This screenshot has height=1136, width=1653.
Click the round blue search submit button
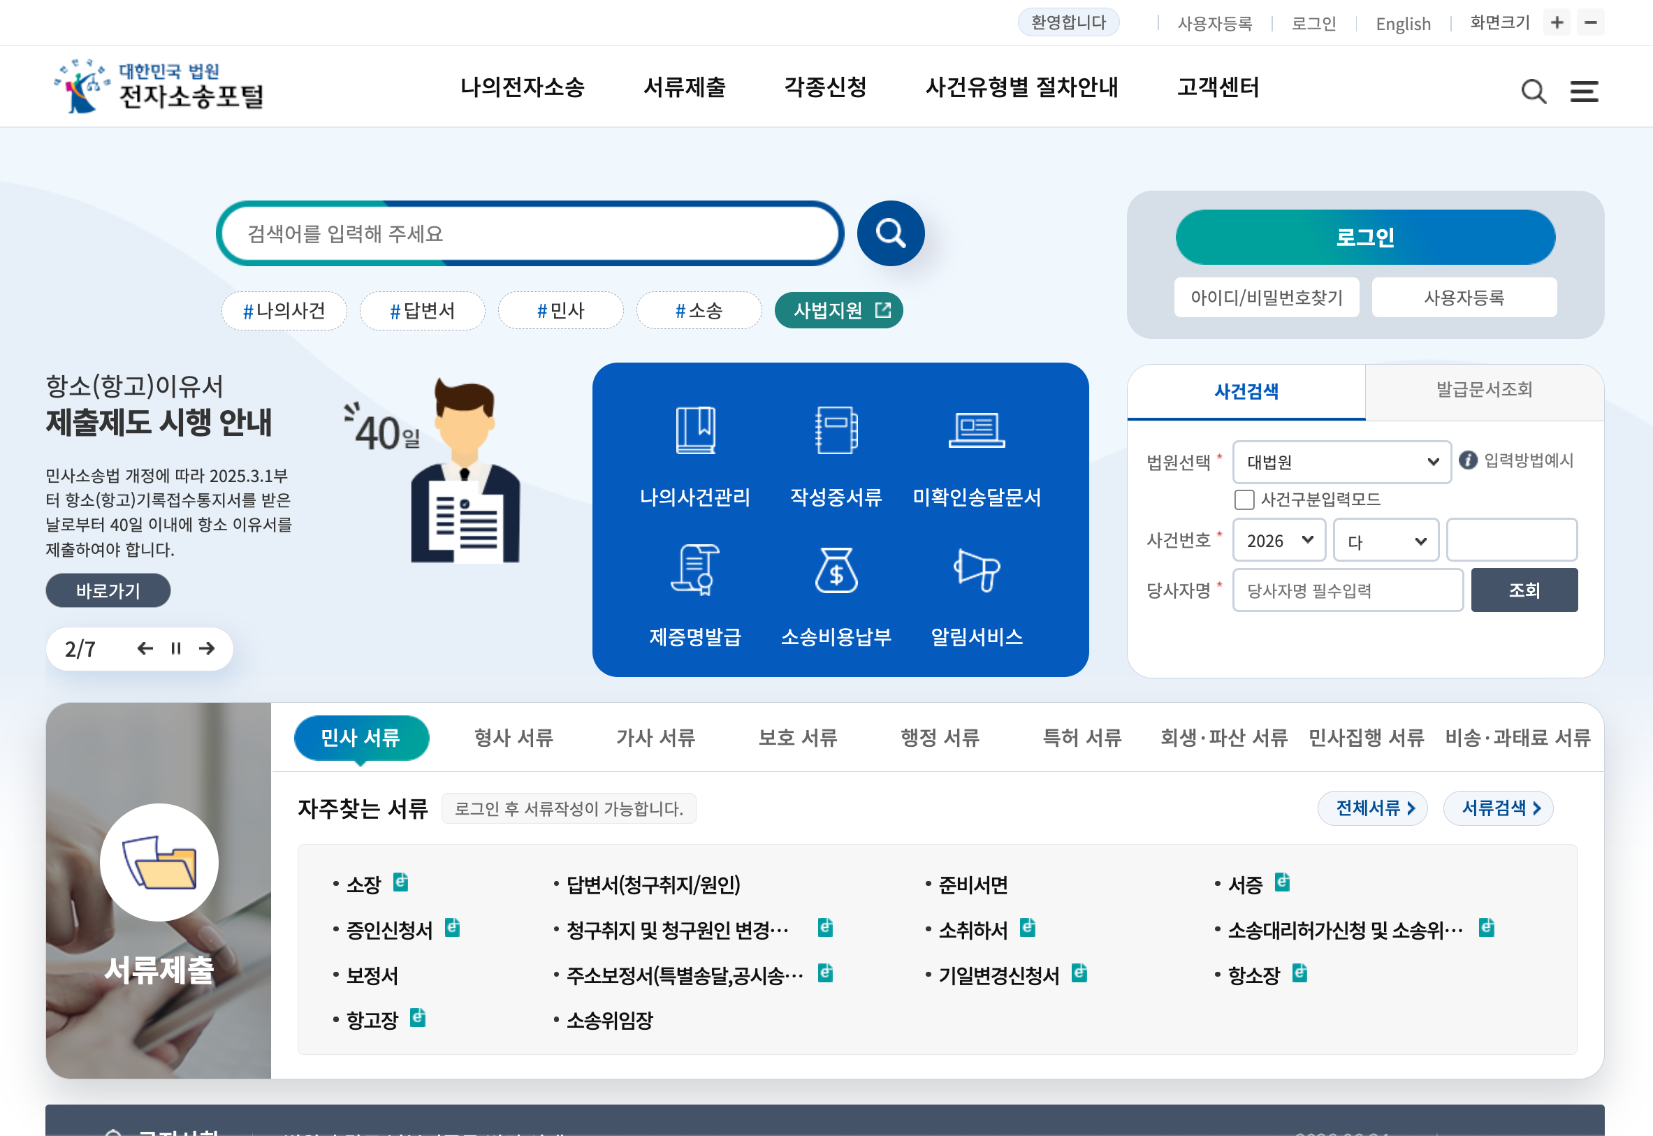[x=890, y=233]
